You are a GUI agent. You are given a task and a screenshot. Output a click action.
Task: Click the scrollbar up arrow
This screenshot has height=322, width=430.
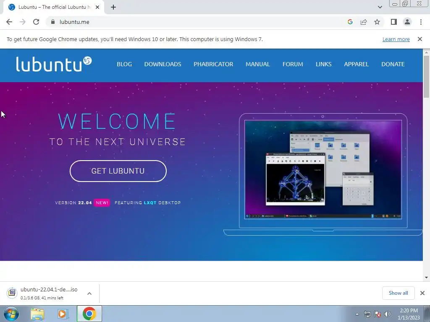click(426, 52)
